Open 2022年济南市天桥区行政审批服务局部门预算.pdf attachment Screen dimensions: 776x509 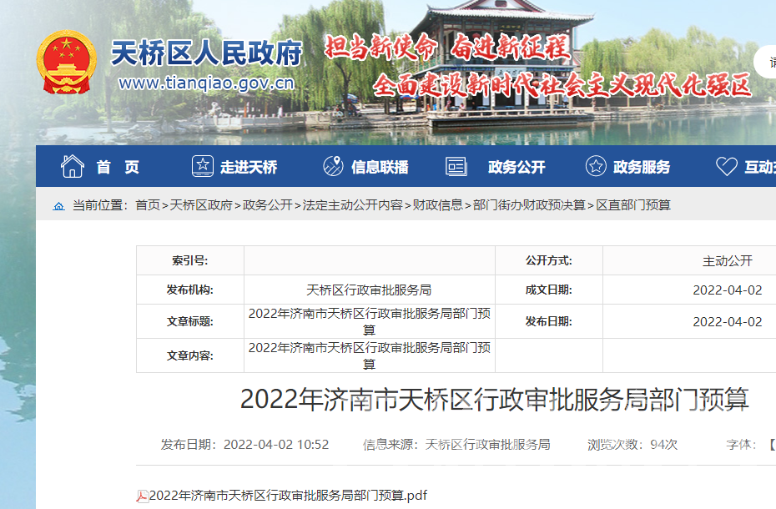point(288,496)
